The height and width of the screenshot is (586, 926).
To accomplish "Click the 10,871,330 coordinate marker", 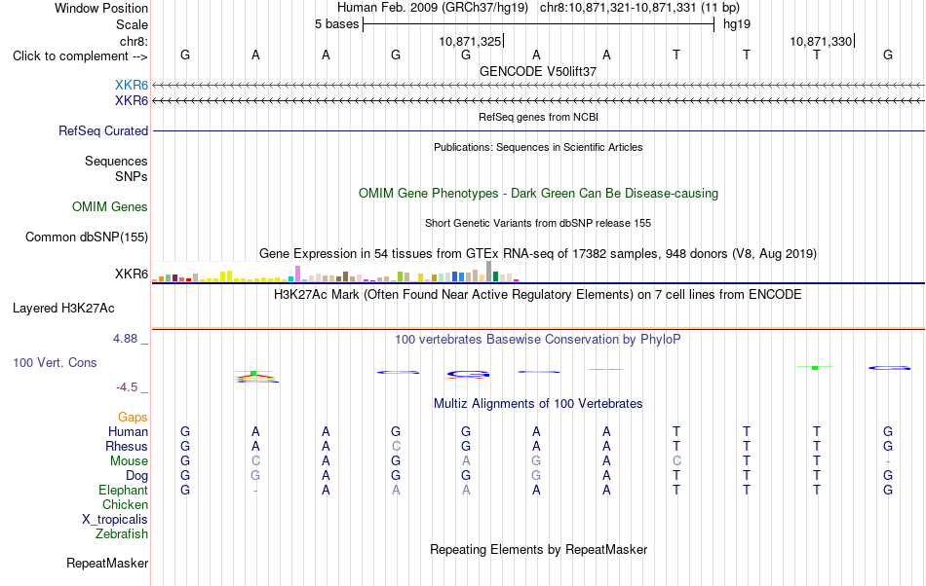I will [821, 41].
